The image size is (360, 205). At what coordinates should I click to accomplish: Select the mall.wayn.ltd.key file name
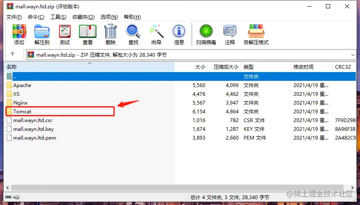pyautogui.click(x=34, y=129)
